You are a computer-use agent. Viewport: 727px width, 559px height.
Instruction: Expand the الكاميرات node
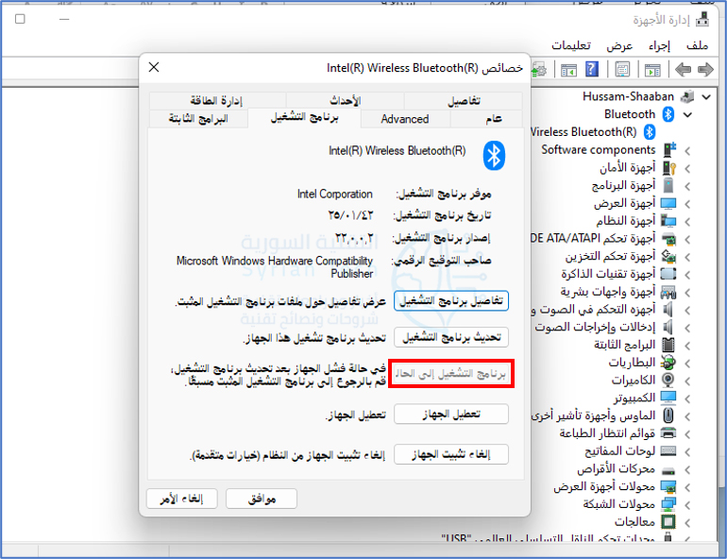[687, 381]
